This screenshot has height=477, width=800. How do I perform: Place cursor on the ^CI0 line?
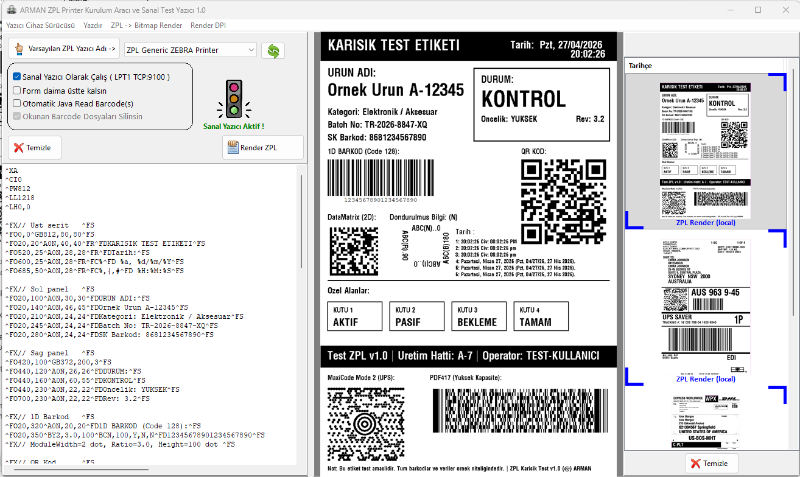tap(14, 179)
